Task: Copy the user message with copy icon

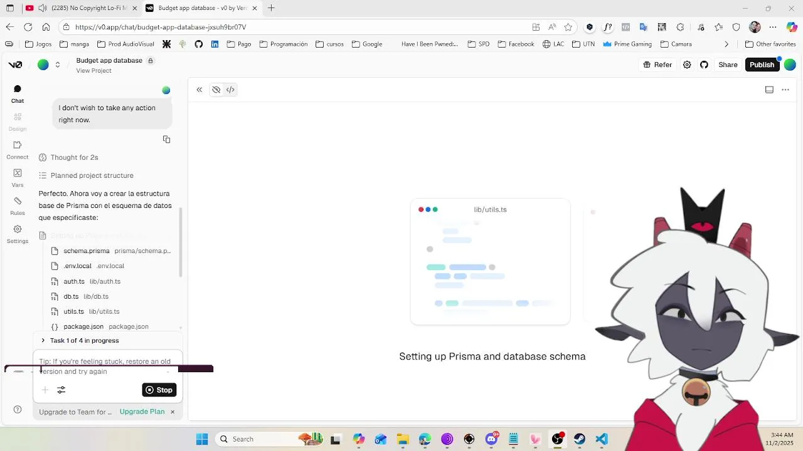Action: pos(166,139)
